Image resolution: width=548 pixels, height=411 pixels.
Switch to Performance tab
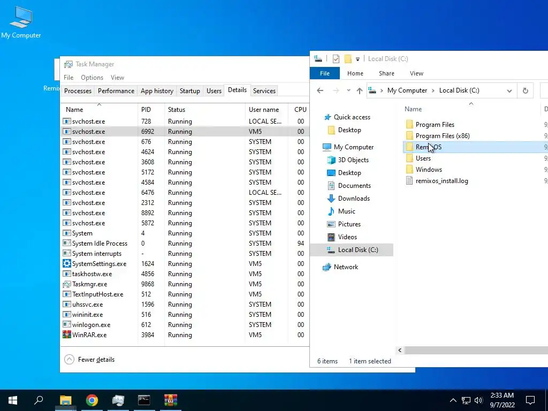pyautogui.click(x=116, y=90)
